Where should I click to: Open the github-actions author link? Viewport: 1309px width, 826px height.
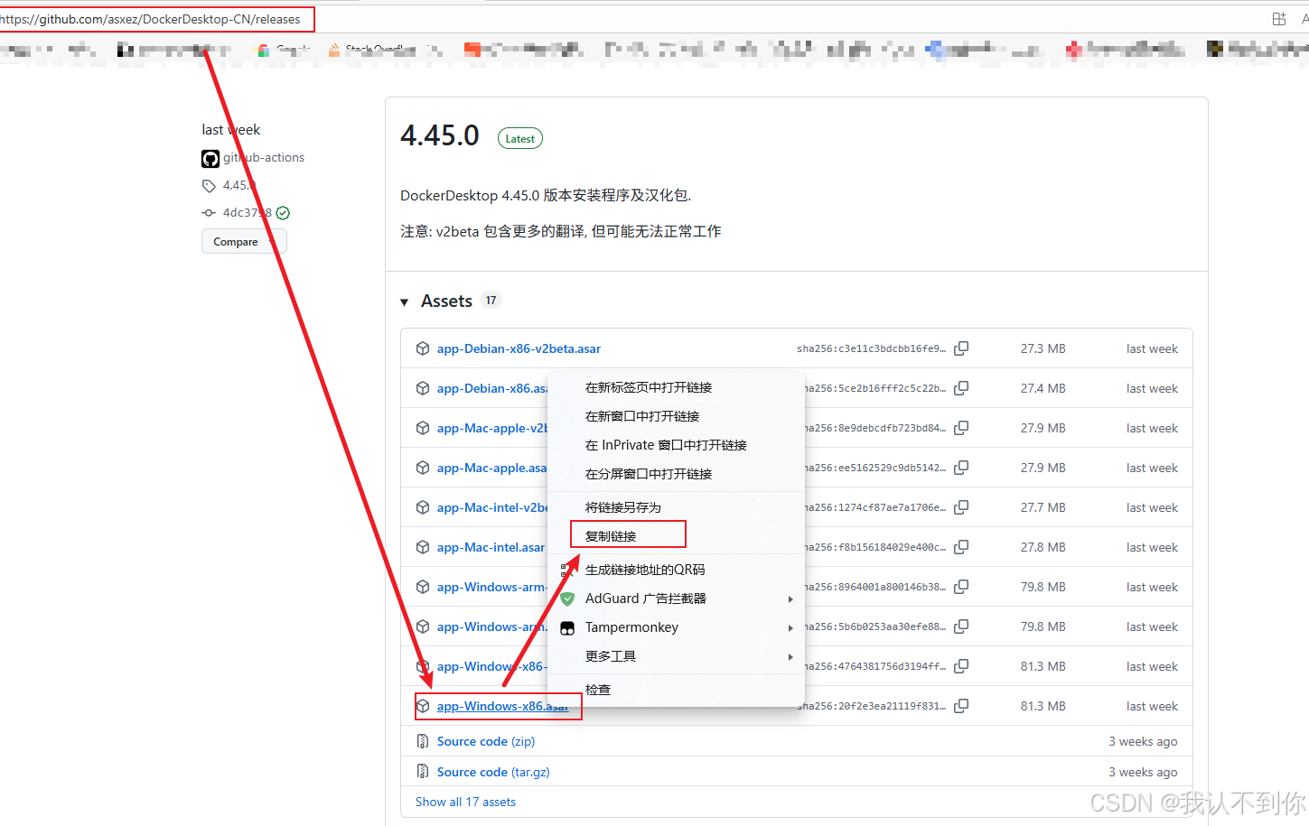[264, 157]
